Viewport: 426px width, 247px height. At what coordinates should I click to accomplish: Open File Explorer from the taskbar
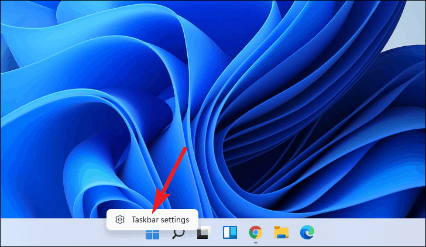(x=281, y=232)
